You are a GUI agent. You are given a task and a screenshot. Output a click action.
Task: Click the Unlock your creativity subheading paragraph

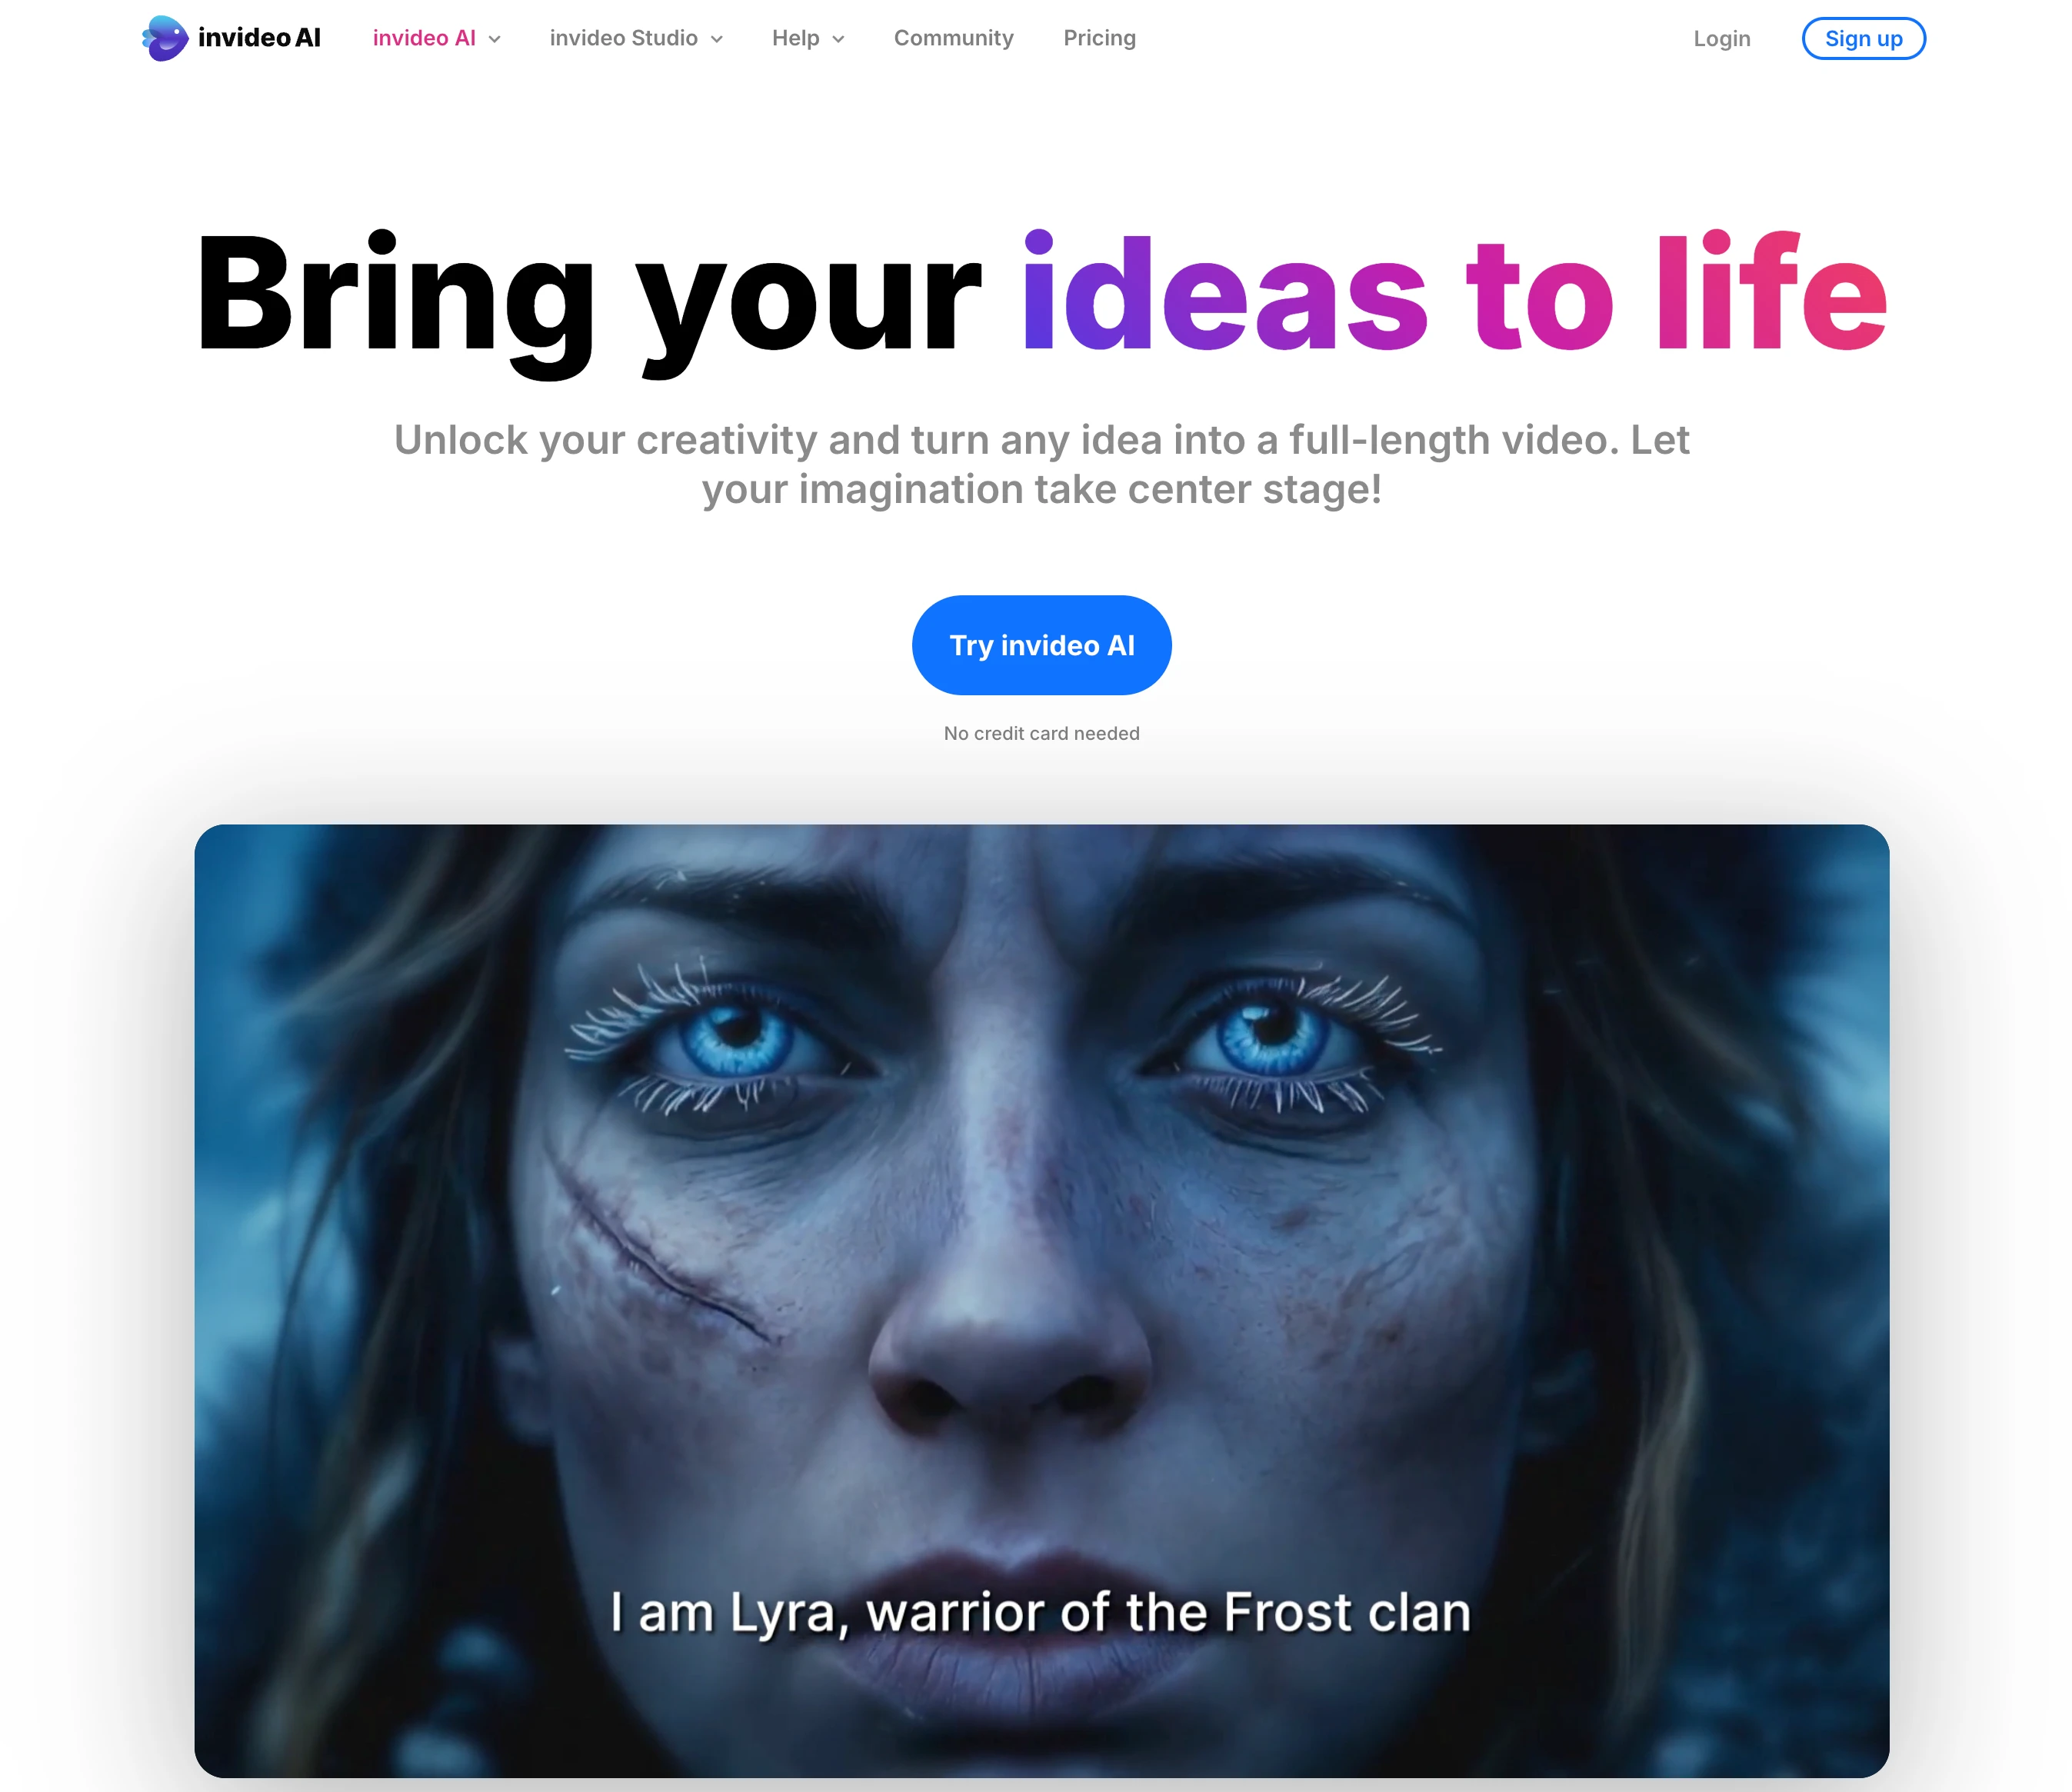(x=1041, y=464)
